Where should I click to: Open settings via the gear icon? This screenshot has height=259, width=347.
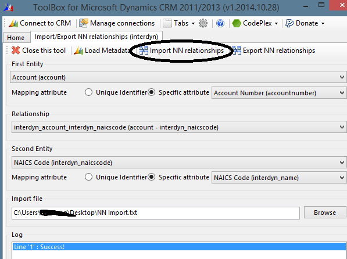203,23
